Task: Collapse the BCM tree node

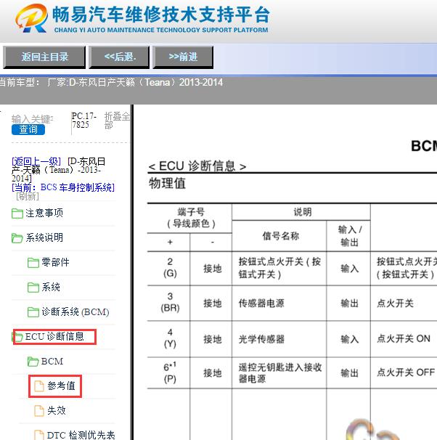Action: (x=52, y=361)
